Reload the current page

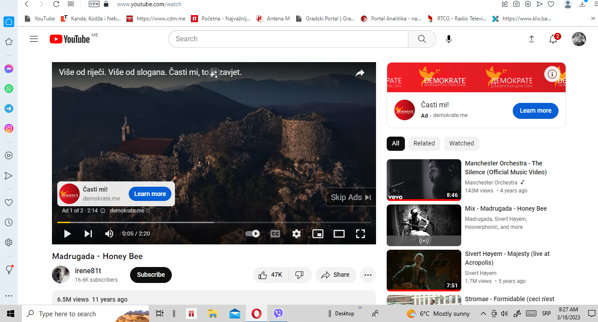pyautogui.click(x=56, y=4)
